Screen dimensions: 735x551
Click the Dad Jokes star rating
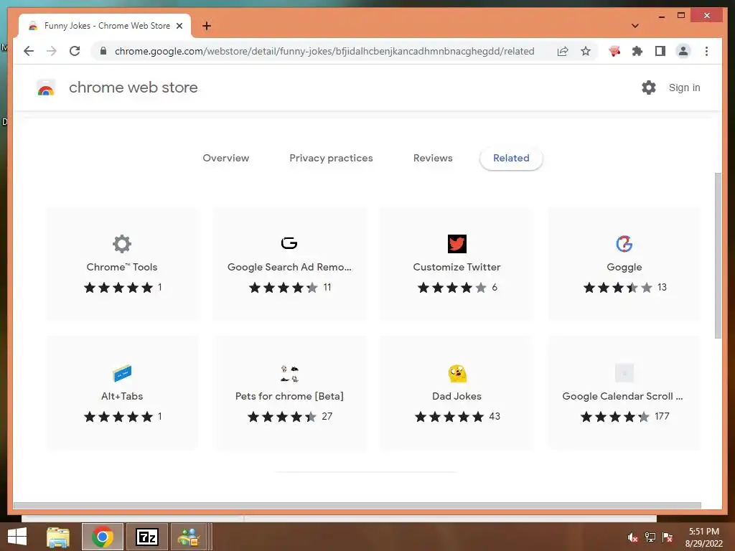449,417
